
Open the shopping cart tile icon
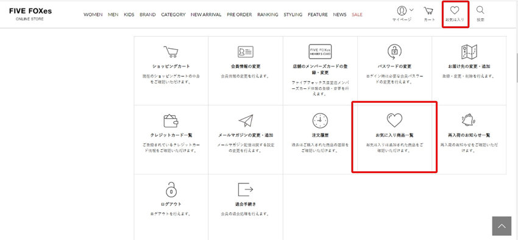pyautogui.click(x=171, y=52)
